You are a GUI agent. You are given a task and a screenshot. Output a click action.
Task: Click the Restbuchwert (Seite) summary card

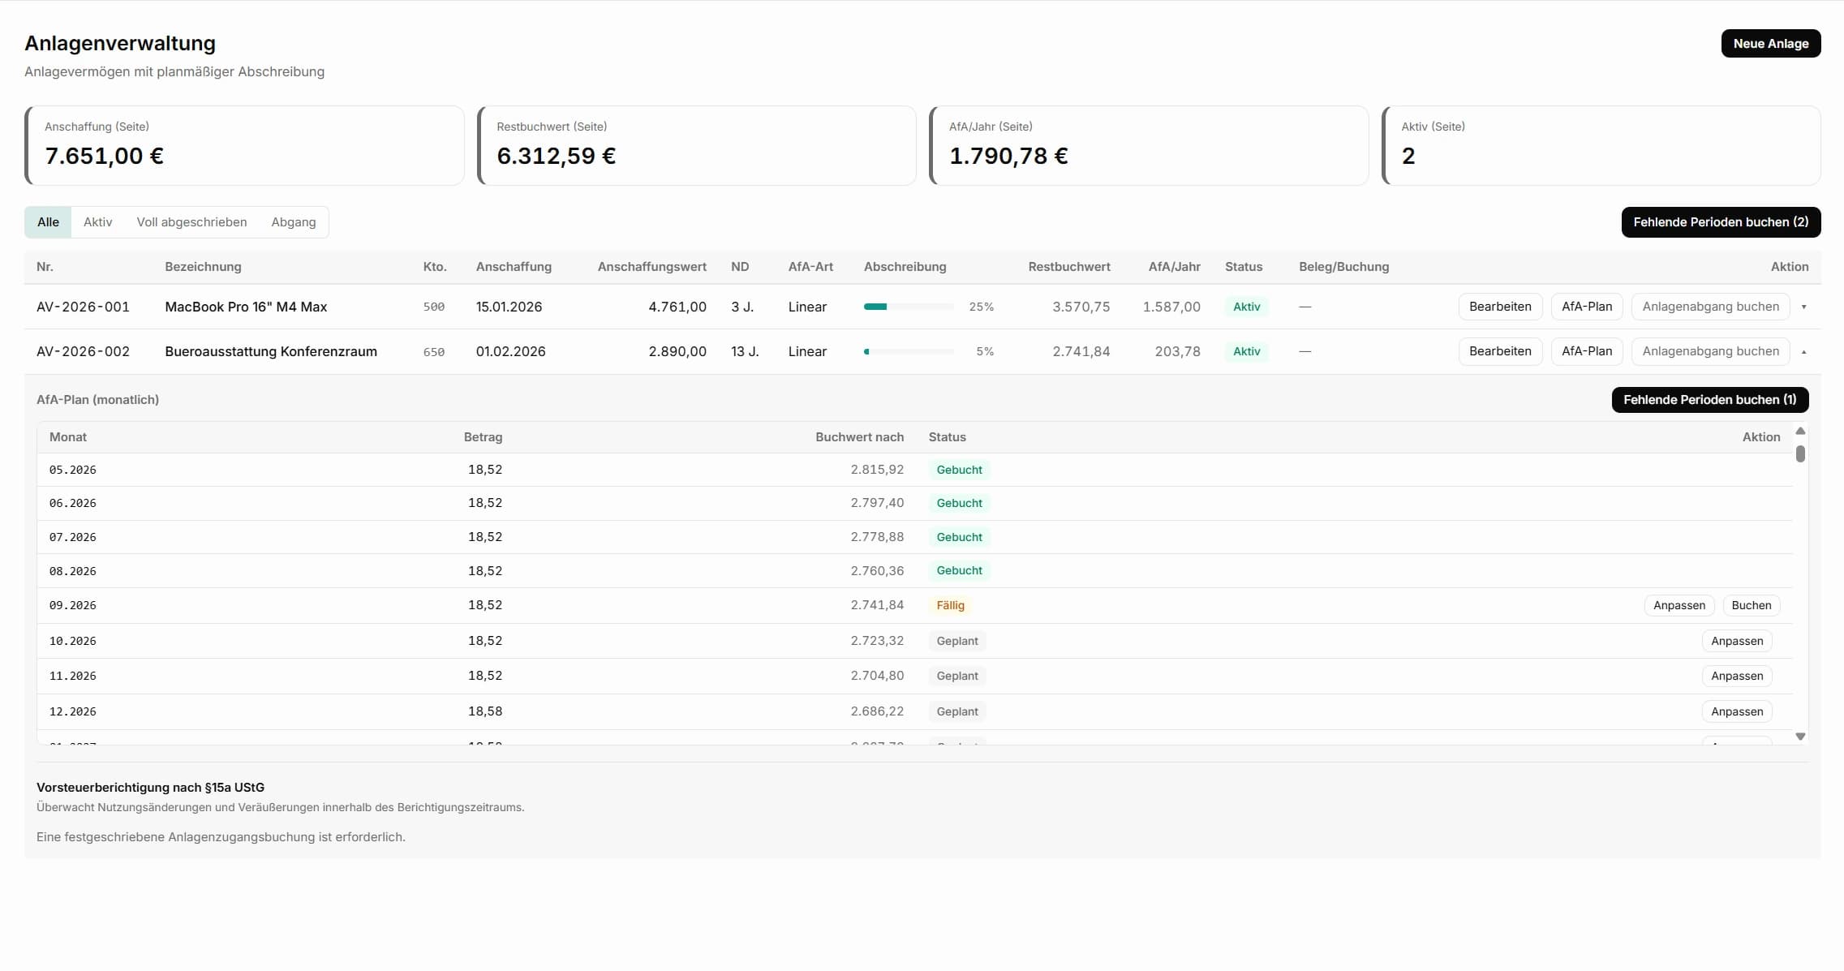pos(697,146)
